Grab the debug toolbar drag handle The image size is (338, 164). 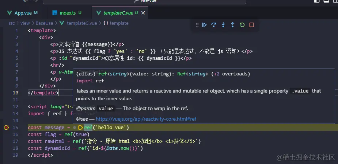[x=197, y=25]
